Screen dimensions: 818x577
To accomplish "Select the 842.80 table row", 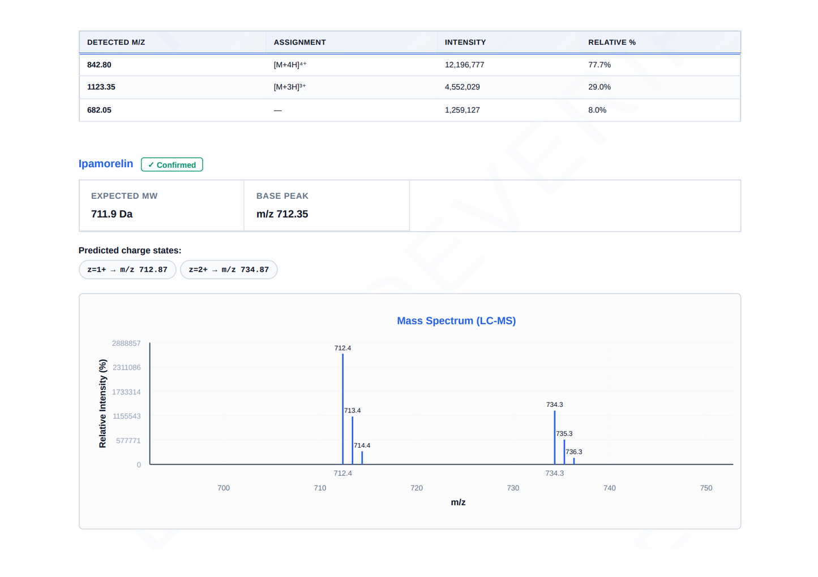I will point(410,65).
